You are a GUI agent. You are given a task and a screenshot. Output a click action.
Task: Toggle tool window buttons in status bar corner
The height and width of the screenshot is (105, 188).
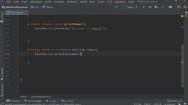coord(2,104)
